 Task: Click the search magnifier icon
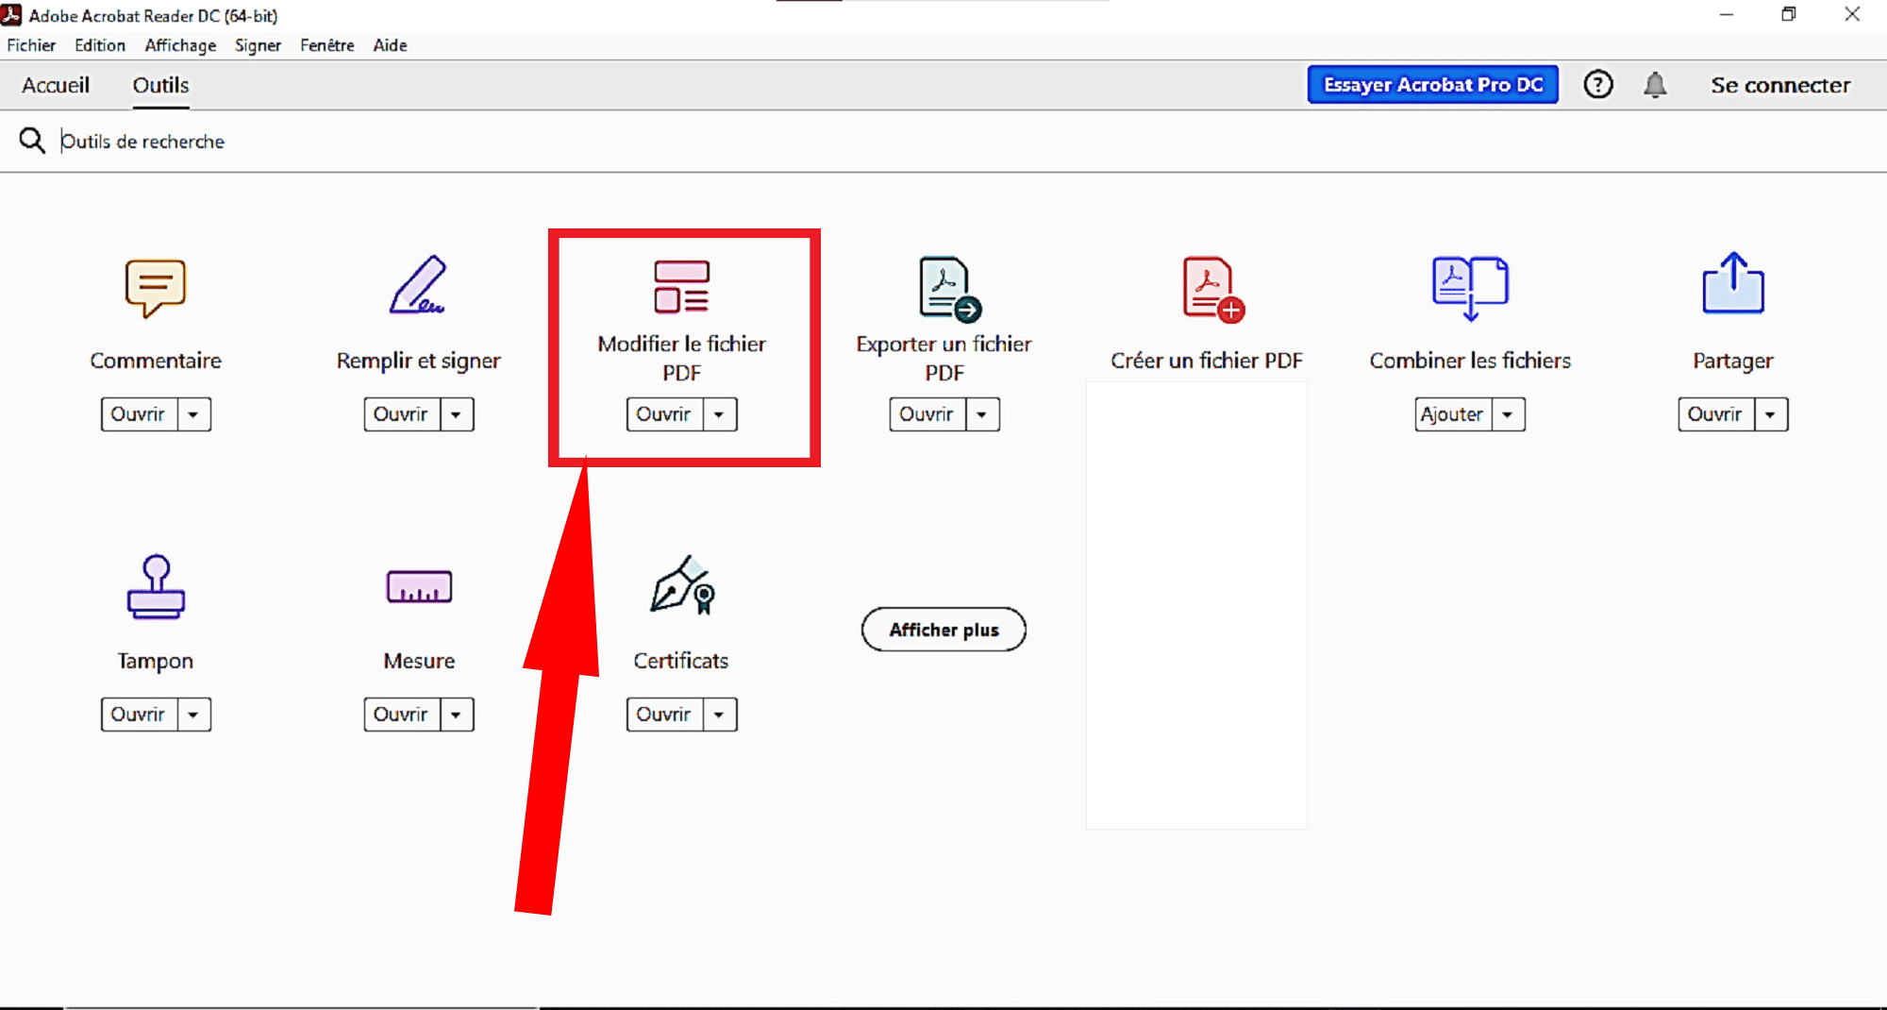pyautogui.click(x=32, y=141)
